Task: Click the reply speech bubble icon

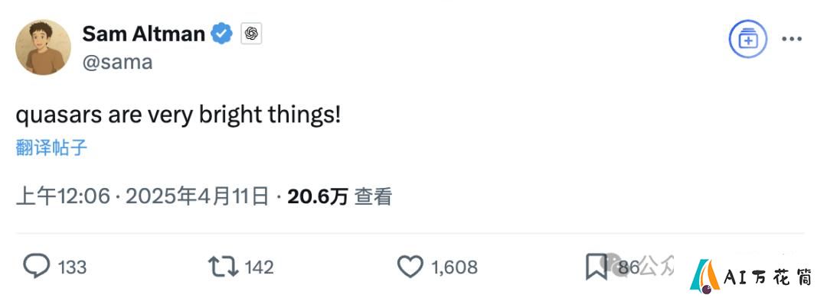Action: (x=37, y=267)
